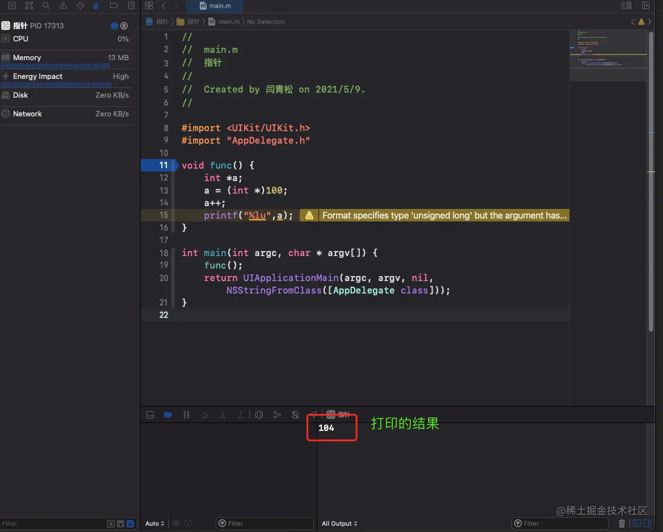Toggle breakpoint on line 11 gutter
The image size is (663, 532).
pos(160,165)
